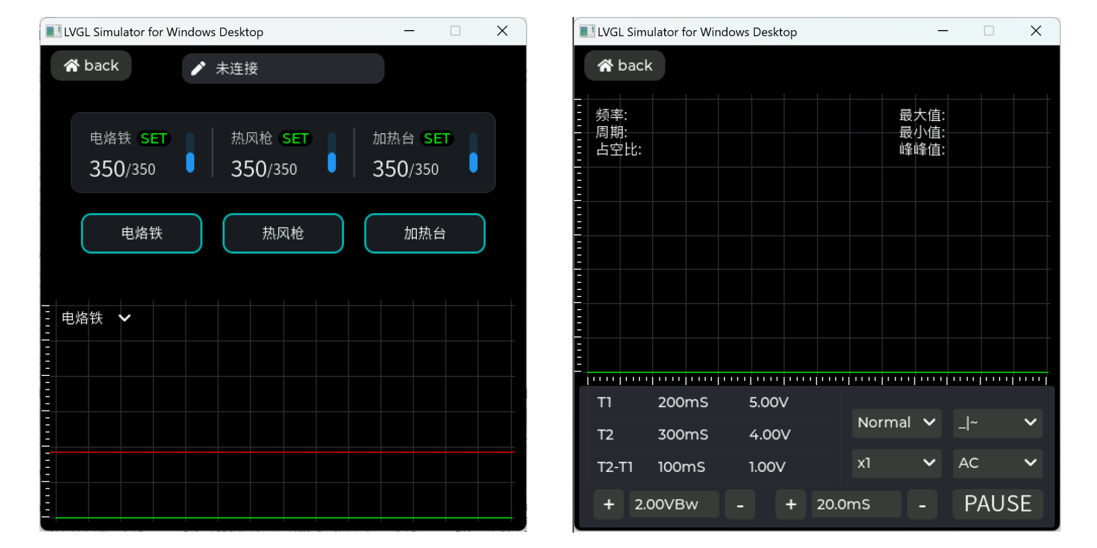Toggle the SET badge for 电烙铁

click(x=154, y=139)
